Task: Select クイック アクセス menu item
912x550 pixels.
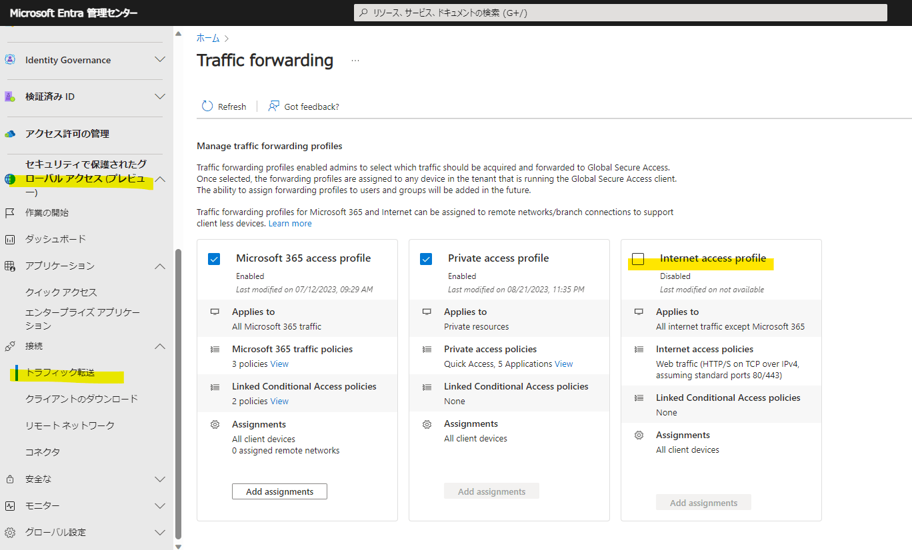Action: click(61, 292)
